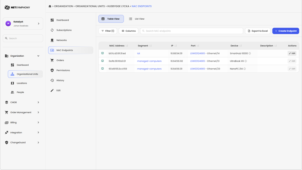
Task: Click status icon for 0a:fb:39:16:b3:21 row
Action: pos(102,61)
